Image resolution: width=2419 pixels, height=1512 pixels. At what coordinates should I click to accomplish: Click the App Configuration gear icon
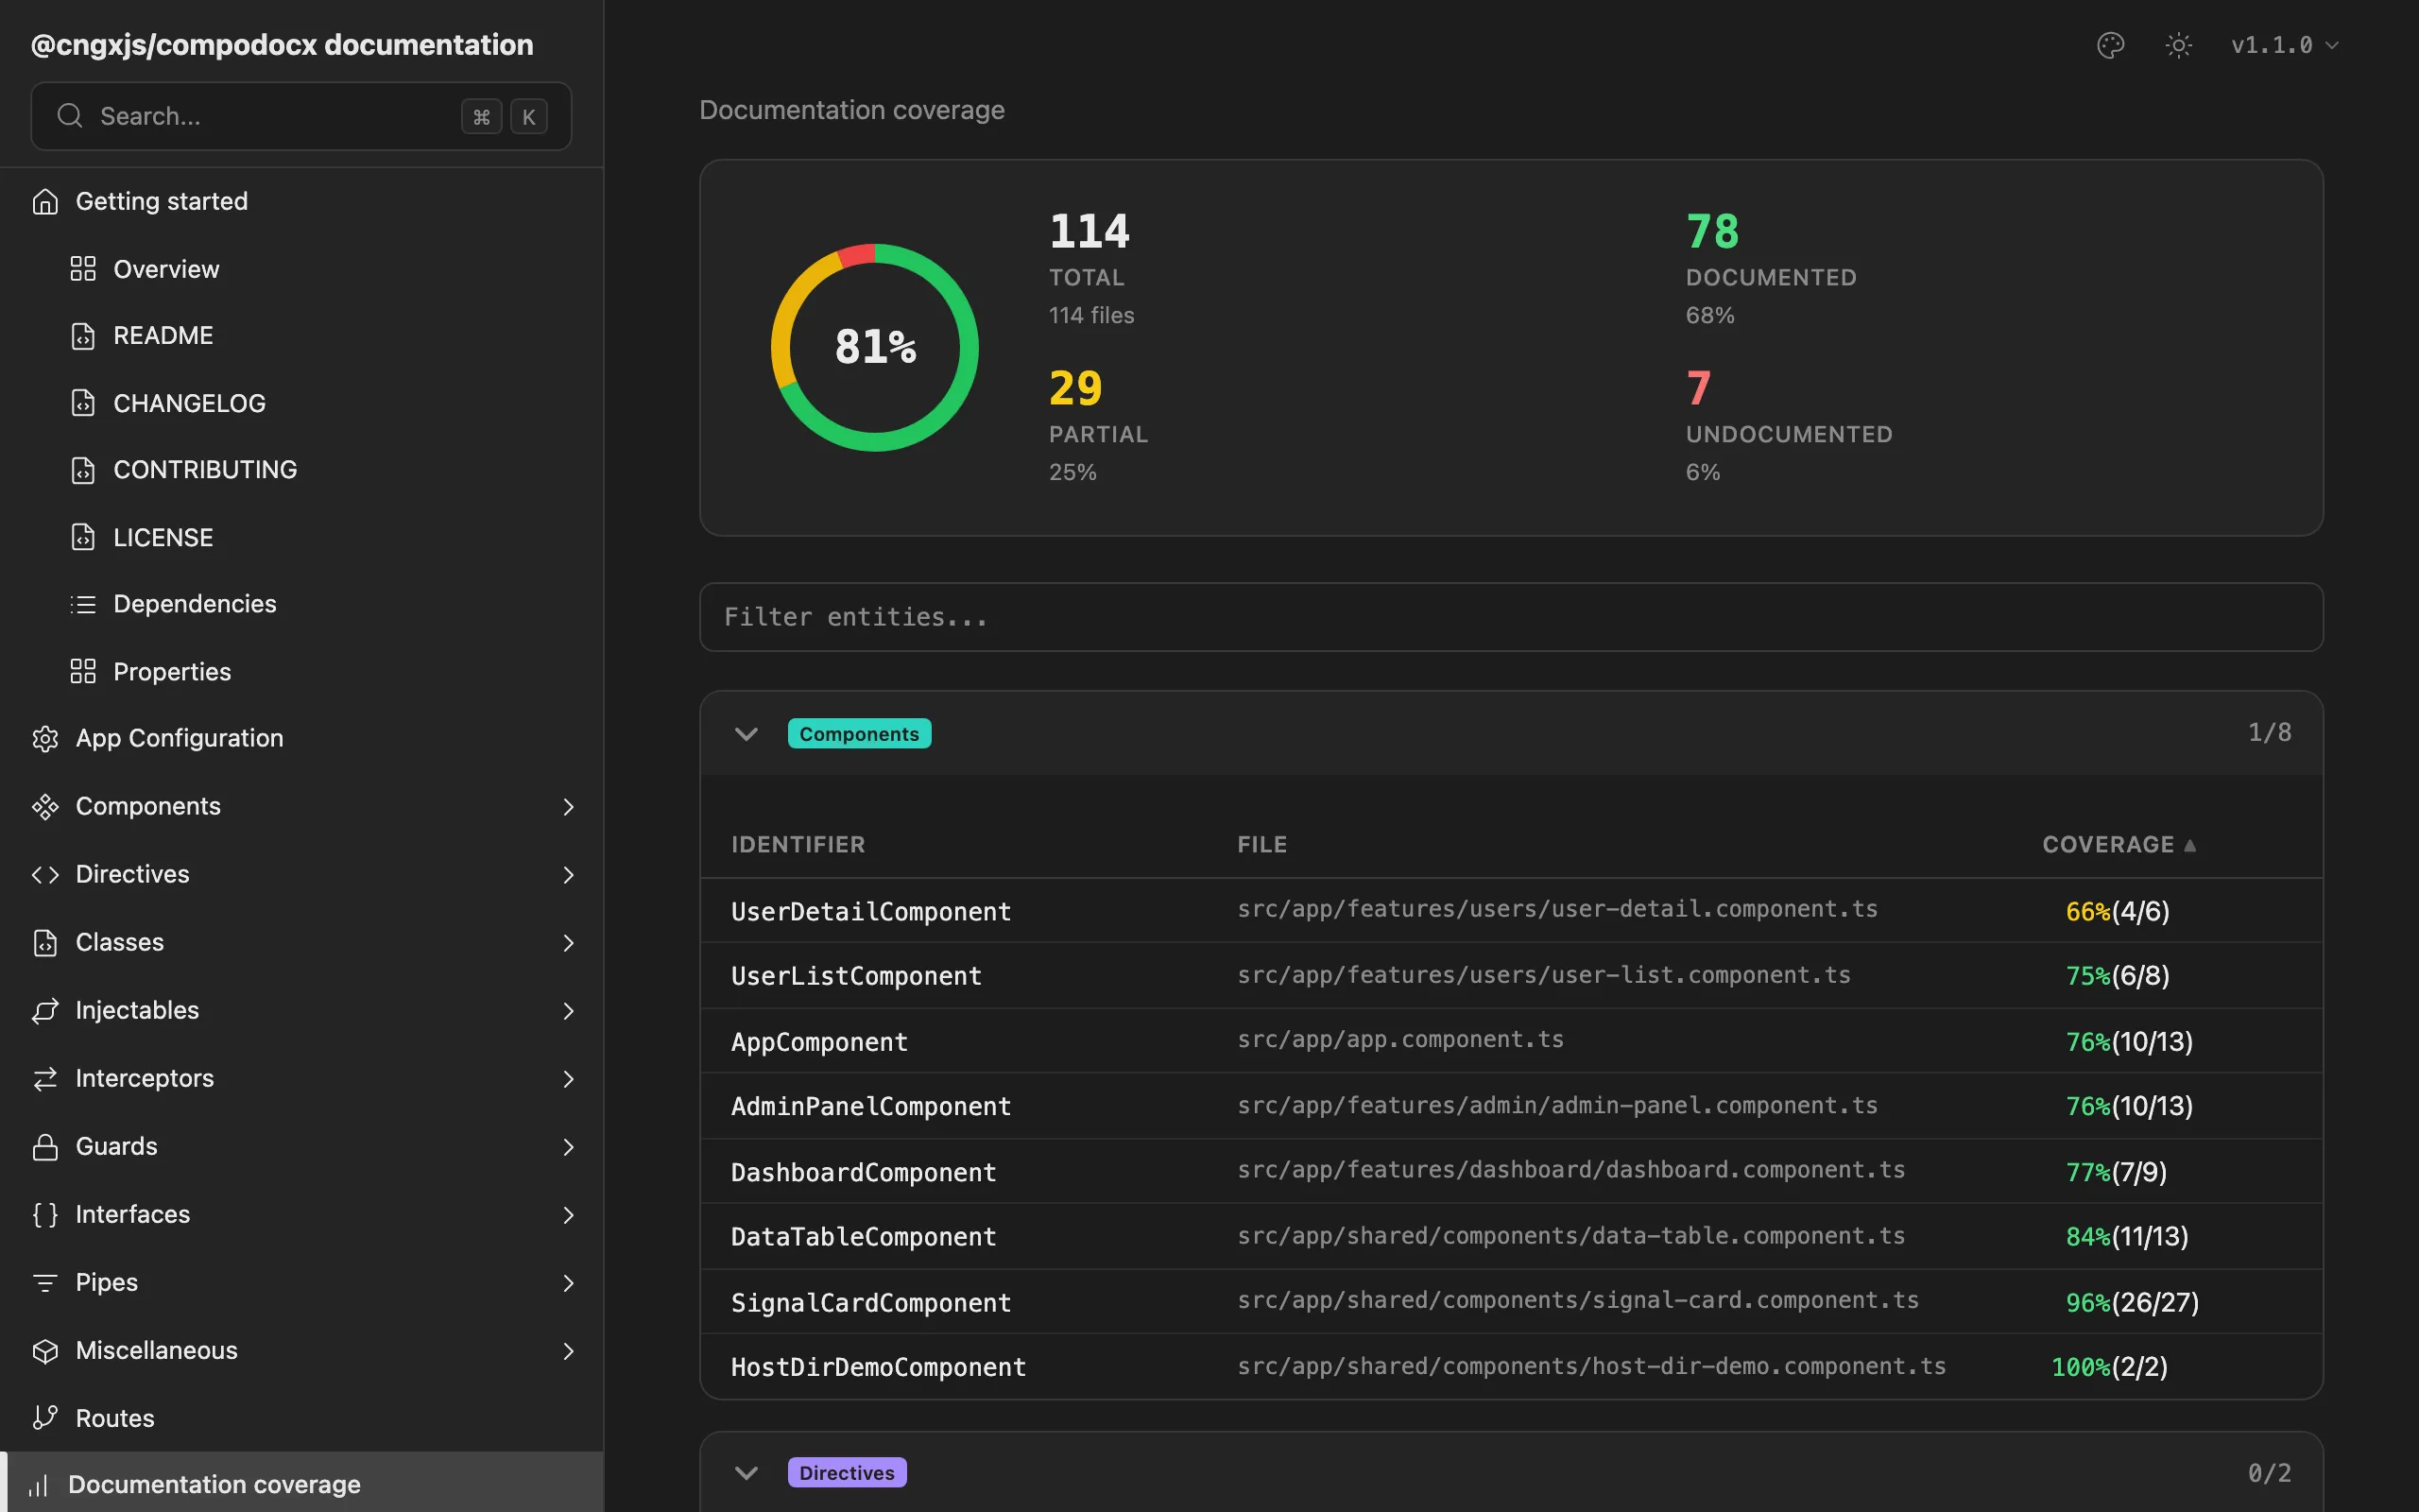pos(45,738)
